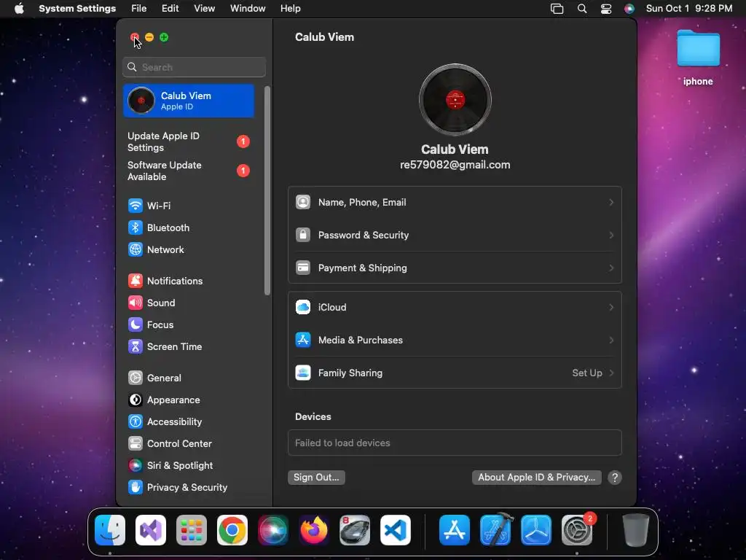Open Appearance settings
The height and width of the screenshot is (560, 746).
pos(189,400)
